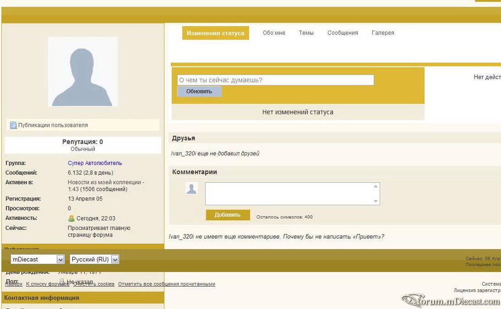
Task: Open the 'Супер Автолюбитель' group link
Action: tap(95, 163)
